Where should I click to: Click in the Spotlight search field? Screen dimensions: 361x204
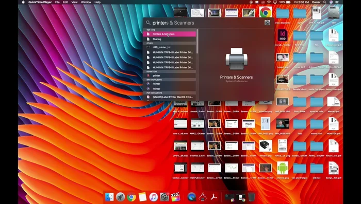(x=207, y=23)
